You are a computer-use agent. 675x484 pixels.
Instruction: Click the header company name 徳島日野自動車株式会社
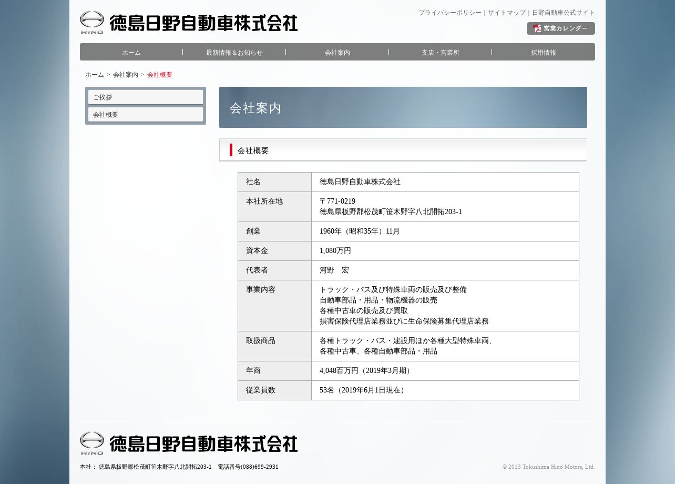[x=203, y=23]
